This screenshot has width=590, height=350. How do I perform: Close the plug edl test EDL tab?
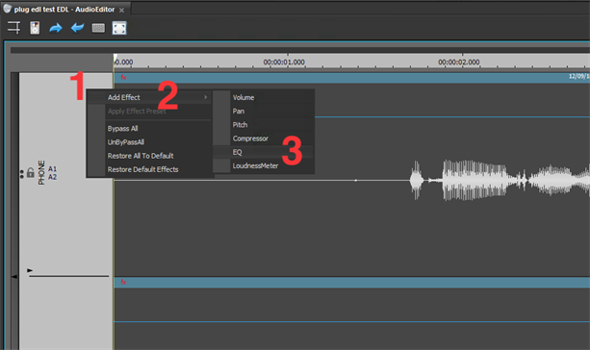pyautogui.click(x=121, y=11)
